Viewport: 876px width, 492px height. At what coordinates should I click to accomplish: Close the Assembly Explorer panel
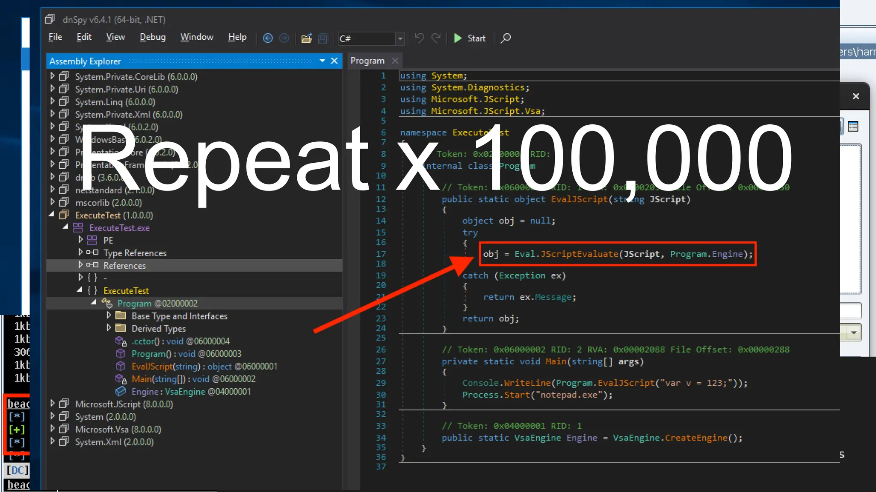pos(334,61)
